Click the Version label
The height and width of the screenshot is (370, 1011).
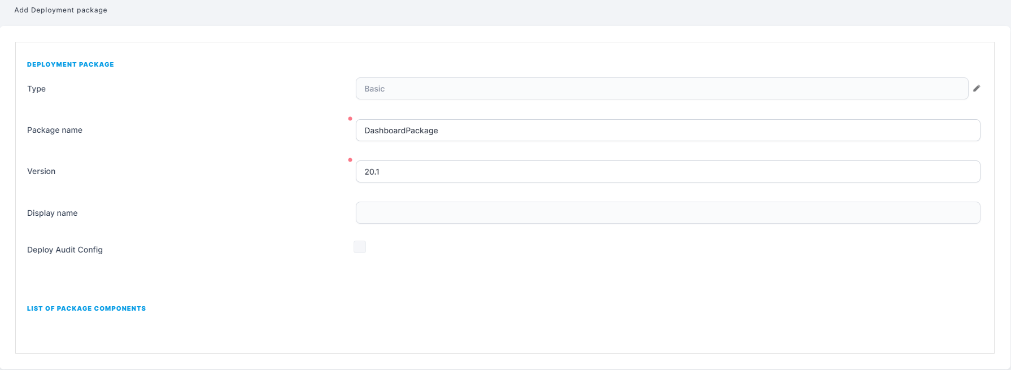coord(41,171)
